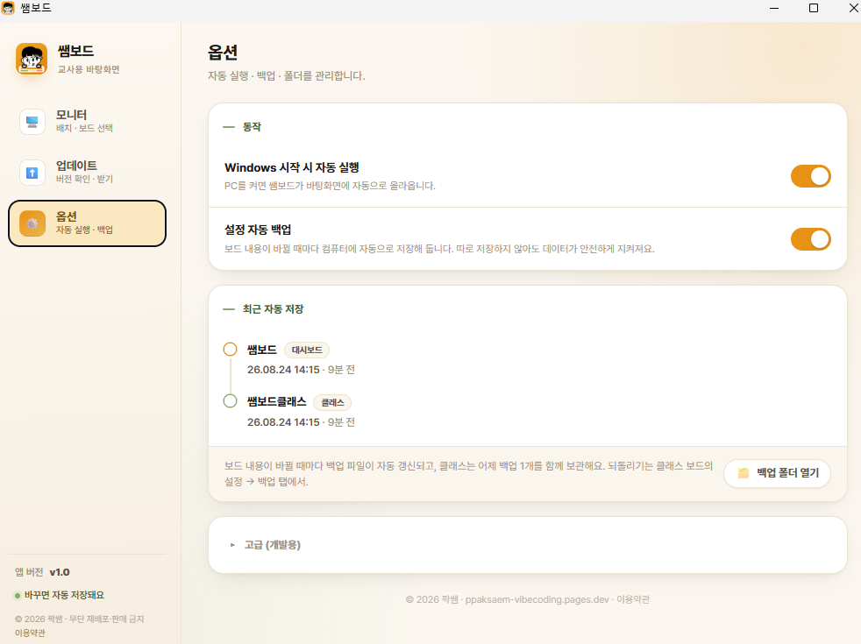Click the timestamp under 쌤보드 대시보드 entry
This screenshot has width=861, height=644.
(301, 370)
